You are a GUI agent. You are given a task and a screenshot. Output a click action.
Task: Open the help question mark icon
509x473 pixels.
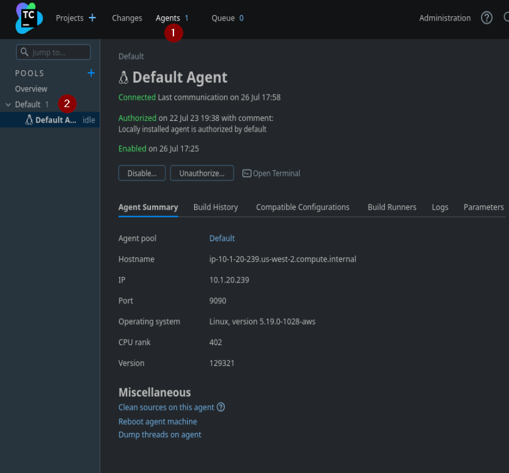(x=486, y=18)
